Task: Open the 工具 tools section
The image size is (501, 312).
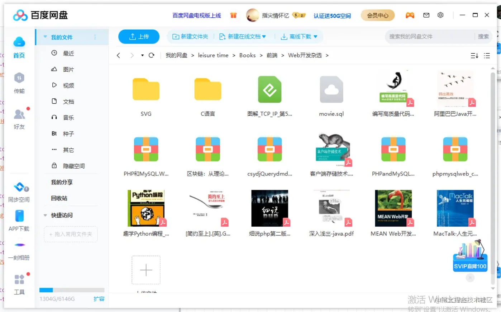Action: click(19, 284)
